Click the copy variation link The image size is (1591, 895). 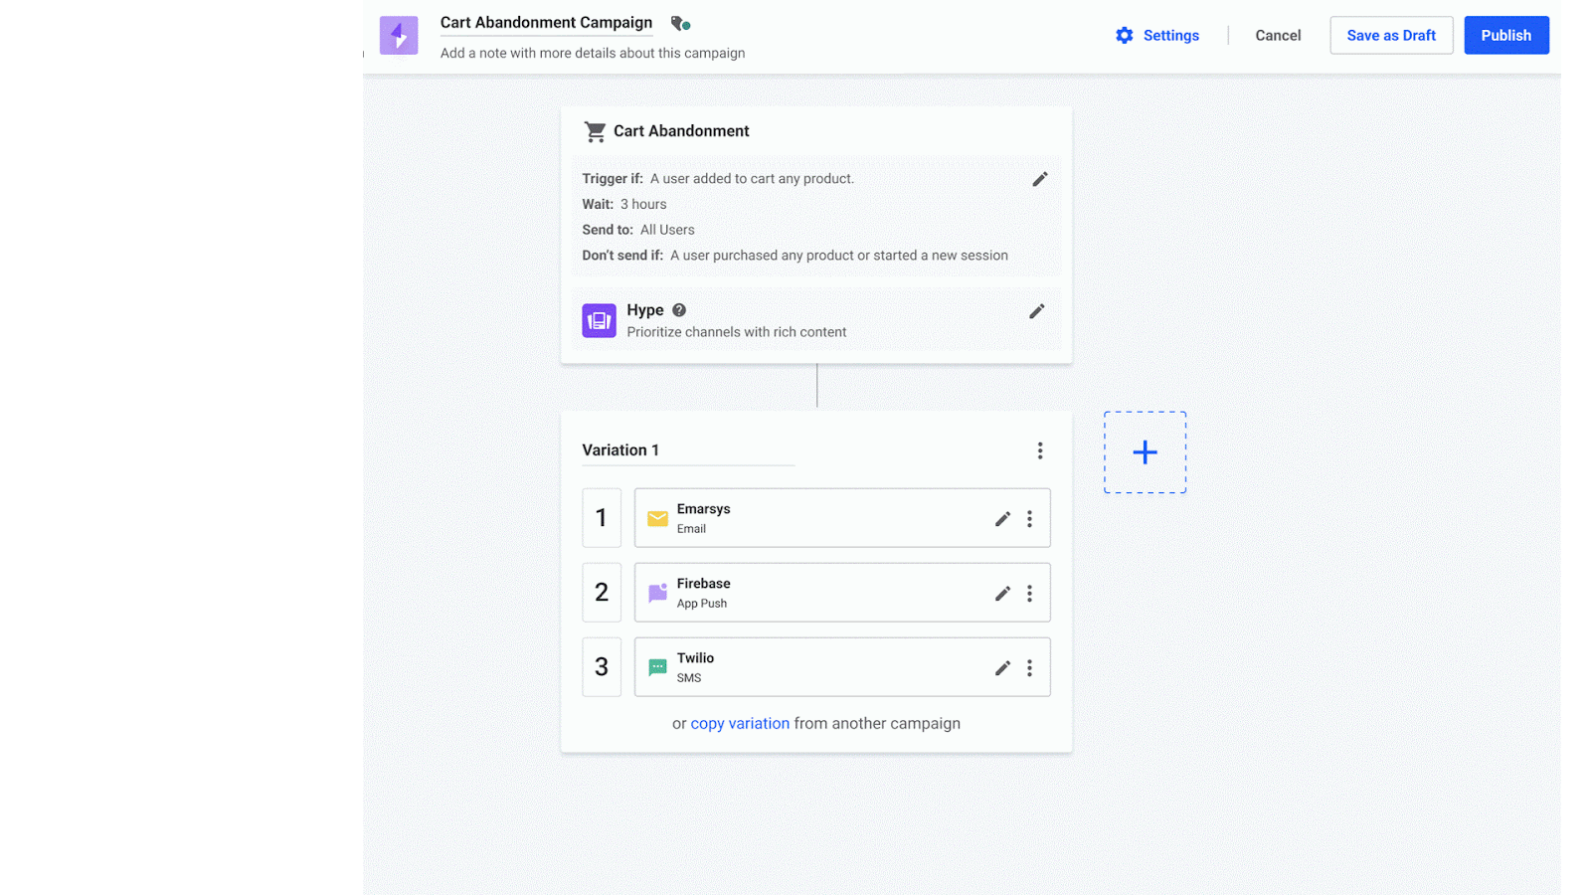coord(740,724)
